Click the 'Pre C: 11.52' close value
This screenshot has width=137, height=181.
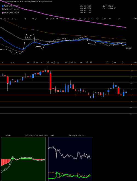click(86, 13)
